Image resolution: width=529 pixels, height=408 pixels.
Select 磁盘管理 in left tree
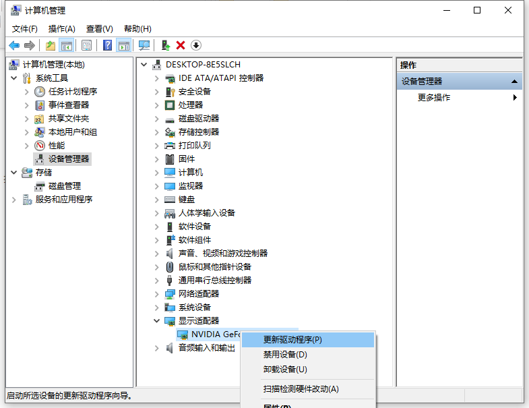click(x=64, y=186)
